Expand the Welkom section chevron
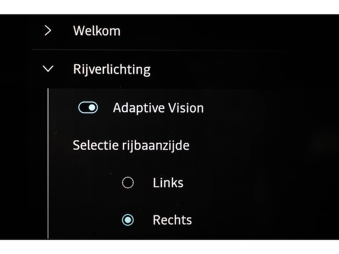The height and width of the screenshot is (254, 339). point(48,31)
